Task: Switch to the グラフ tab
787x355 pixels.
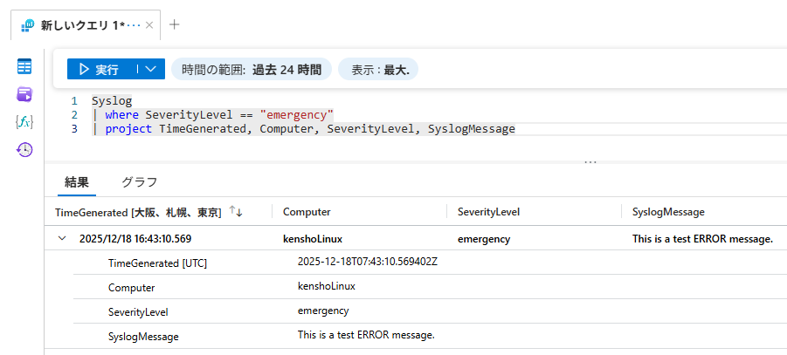Action: point(140,182)
